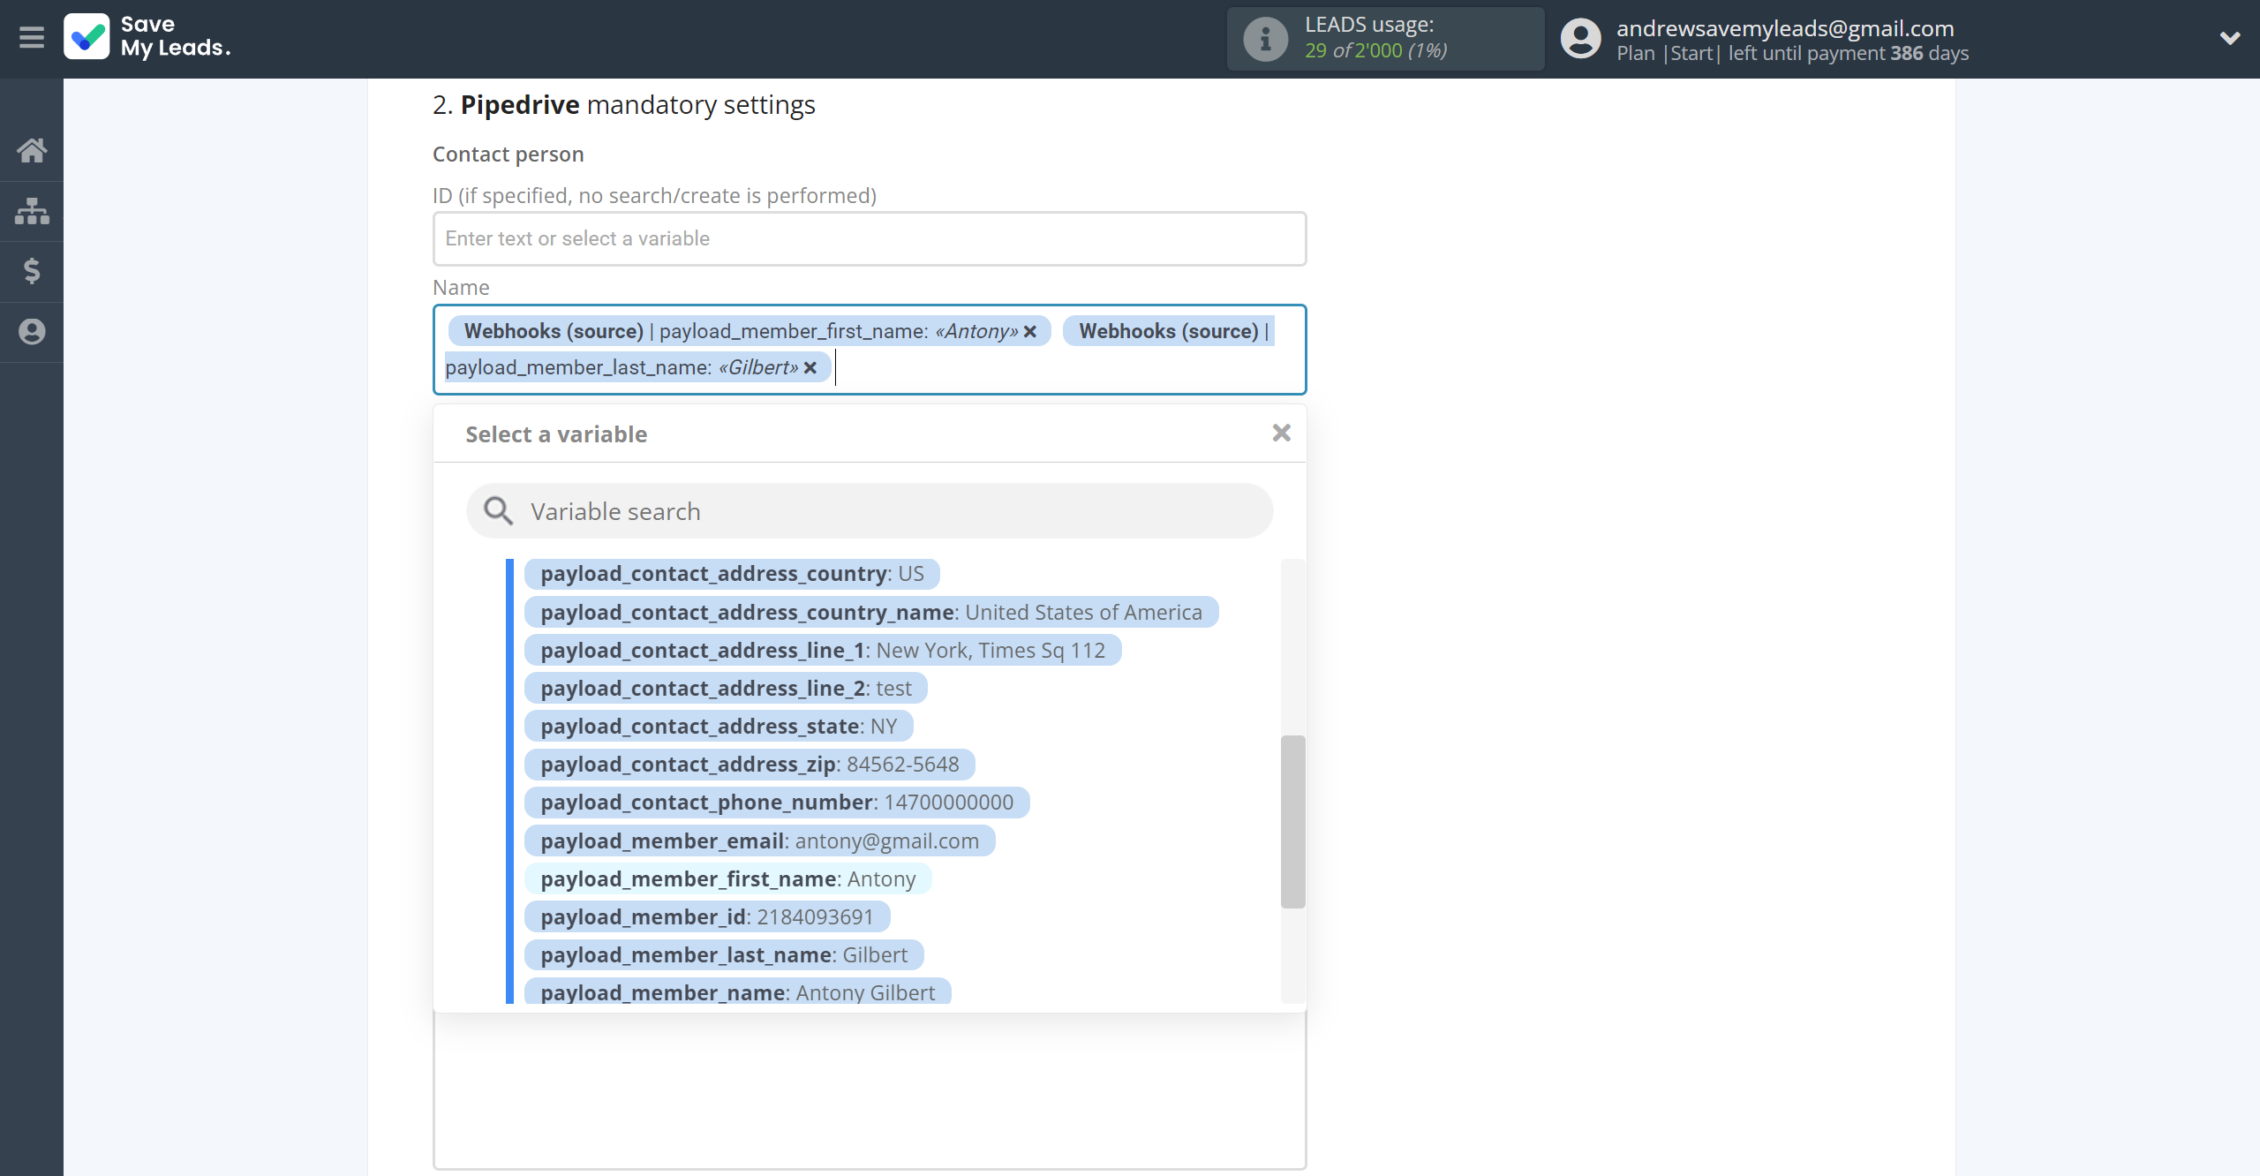Screen dimensions: 2260x1176
Task: Select payload_member_first_name: Antony in list
Action: (x=728, y=879)
